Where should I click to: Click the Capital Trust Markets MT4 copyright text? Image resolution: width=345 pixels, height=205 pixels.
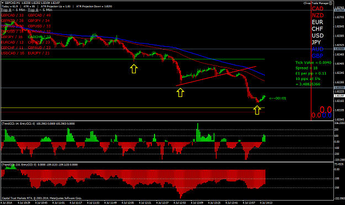42,198
